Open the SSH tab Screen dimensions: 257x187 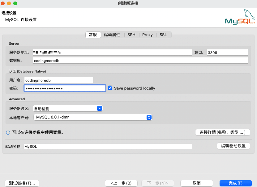pos(131,35)
